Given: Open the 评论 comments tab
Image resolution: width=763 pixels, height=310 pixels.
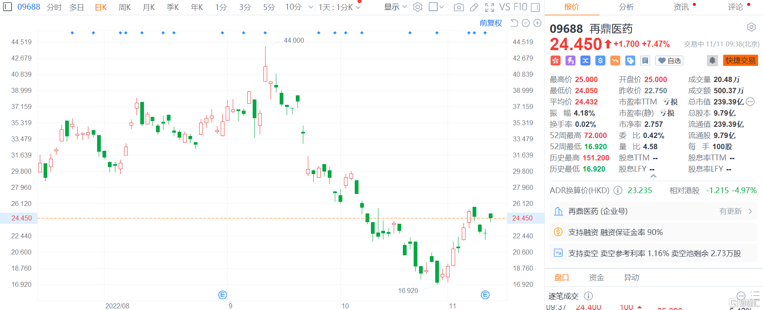Looking at the screenshot, I should click(736, 7).
